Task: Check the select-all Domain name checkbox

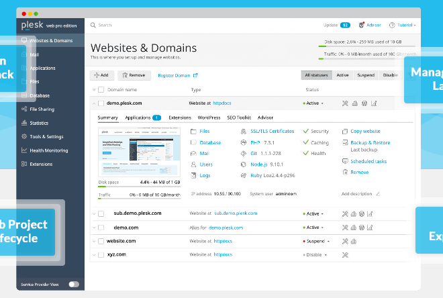Action: coord(101,90)
